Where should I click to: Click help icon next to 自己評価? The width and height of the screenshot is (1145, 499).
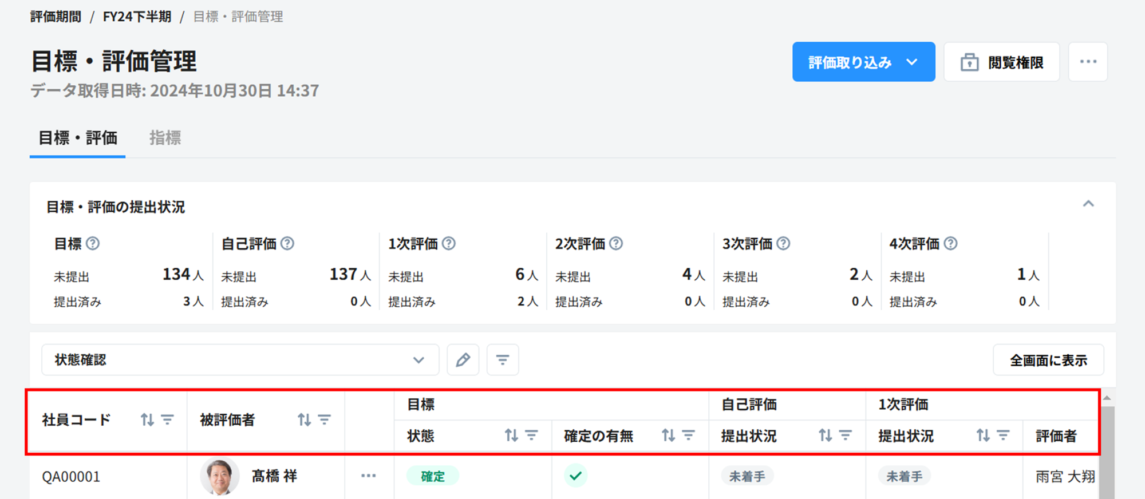point(287,244)
